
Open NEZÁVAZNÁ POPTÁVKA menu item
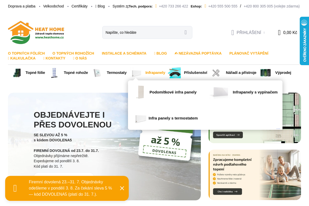tap(198, 53)
